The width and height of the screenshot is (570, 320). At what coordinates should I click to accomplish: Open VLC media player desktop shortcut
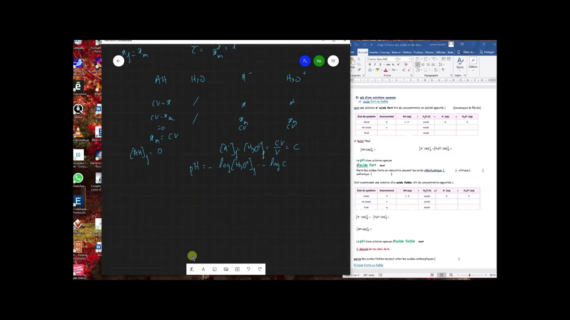pyautogui.click(x=78, y=133)
